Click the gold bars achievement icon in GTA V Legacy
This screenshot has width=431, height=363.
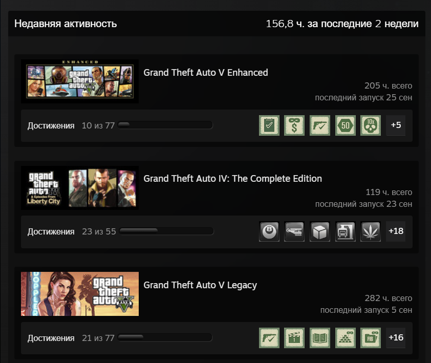tap(346, 338)
